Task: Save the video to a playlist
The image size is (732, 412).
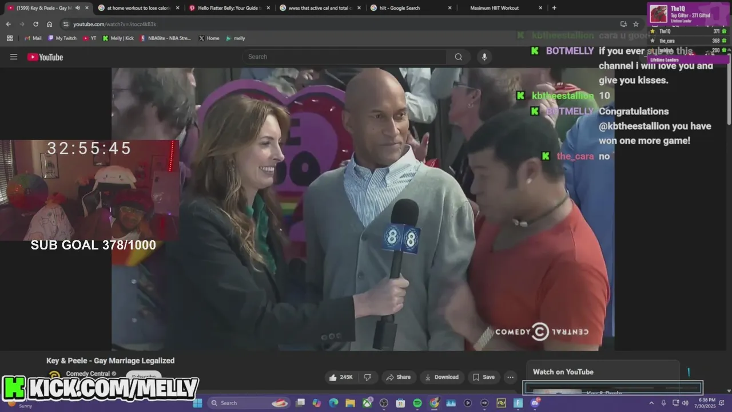Action: tap(483, 377)
